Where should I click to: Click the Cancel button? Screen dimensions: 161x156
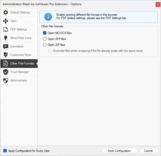coord(149,151)
